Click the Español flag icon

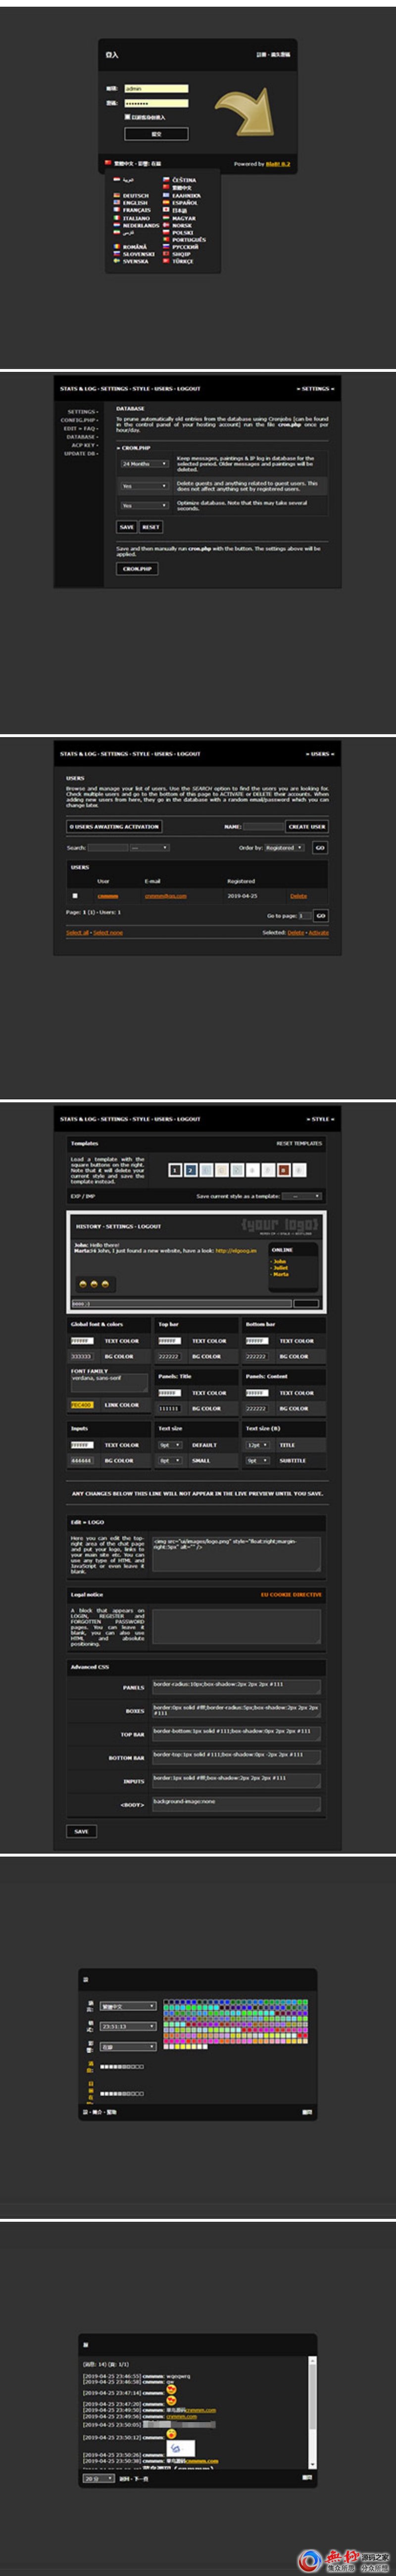click(167, 203)
